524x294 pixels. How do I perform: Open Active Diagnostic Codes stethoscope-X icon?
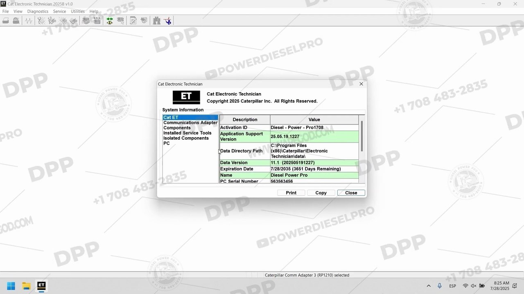41,20
